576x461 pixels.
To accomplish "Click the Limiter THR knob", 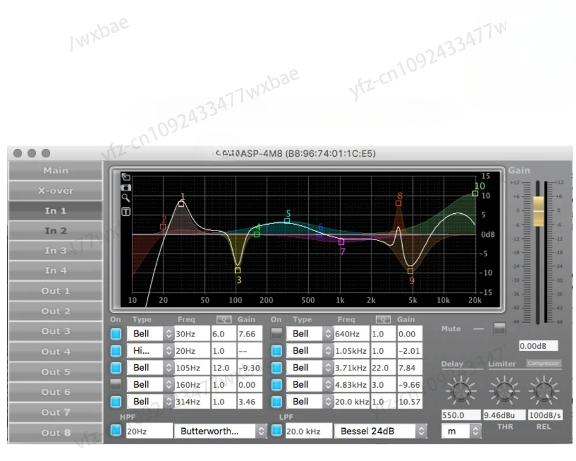I will pyautogui.click(x=505, y=391).
